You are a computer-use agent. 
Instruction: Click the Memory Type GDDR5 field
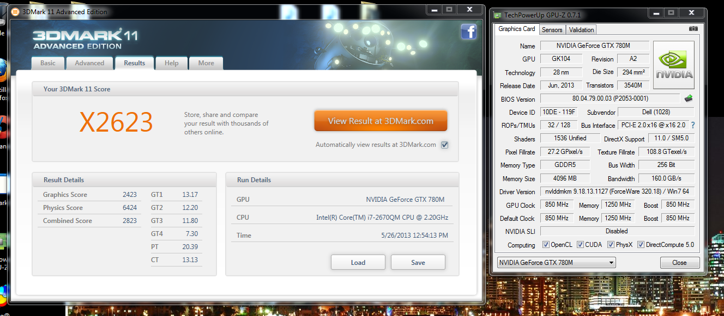pos(565,165)
